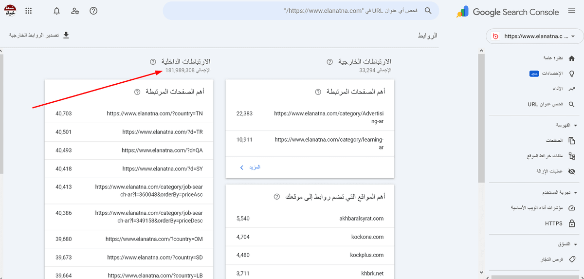584x279 pixels.
Task: Open the ?country=LB internal link row
Action: click(129, 274)
